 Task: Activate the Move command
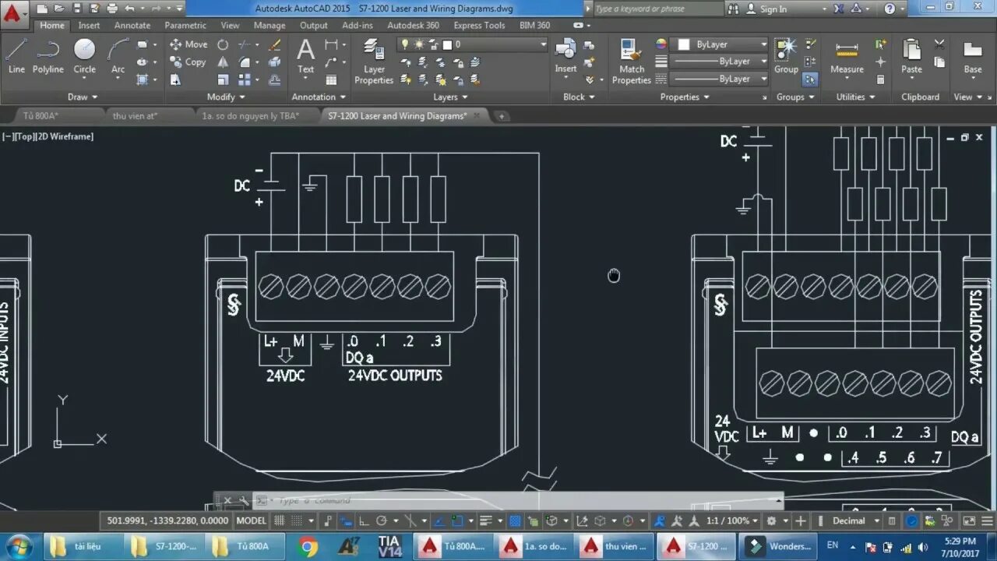coord(188,44)
